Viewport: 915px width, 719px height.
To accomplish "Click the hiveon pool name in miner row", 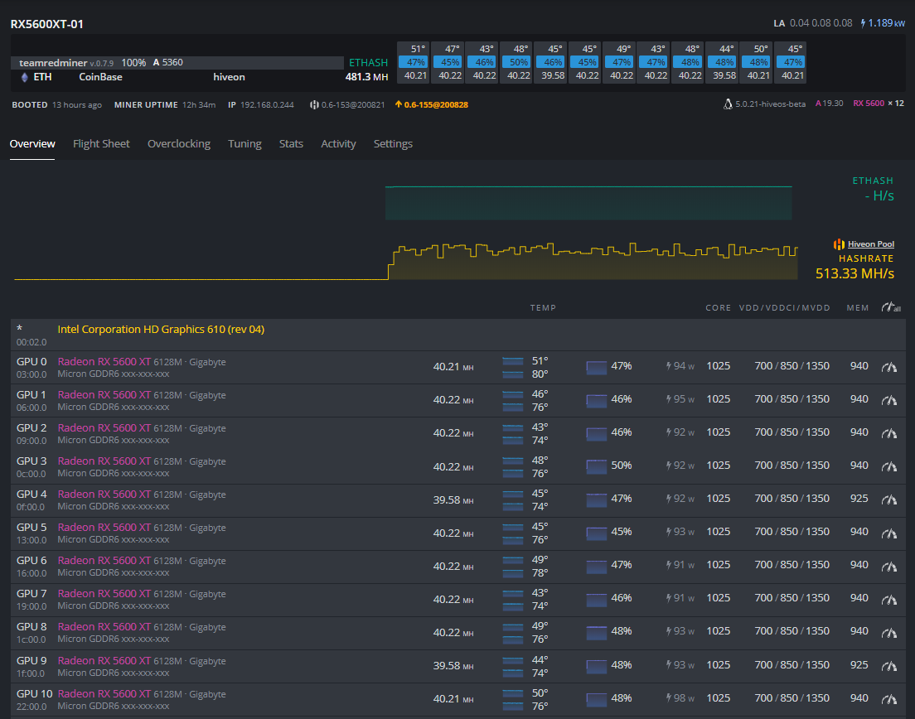I will click(x=229, y=77).
